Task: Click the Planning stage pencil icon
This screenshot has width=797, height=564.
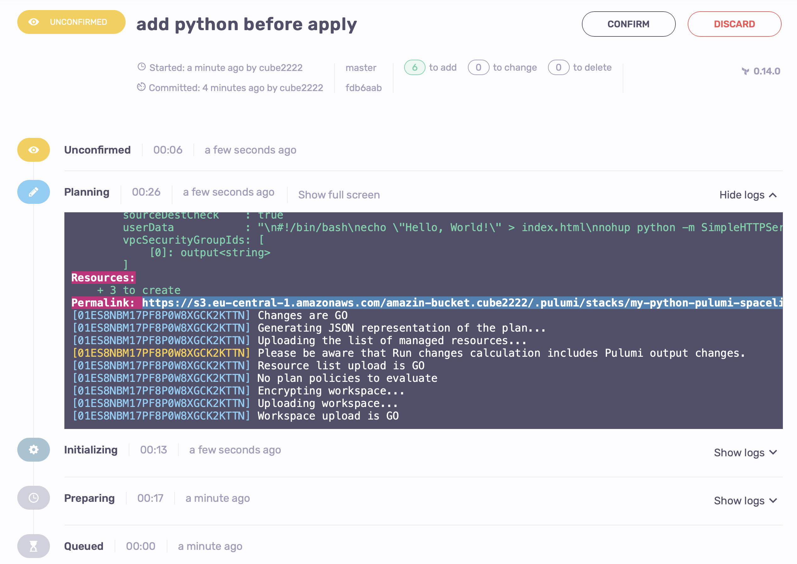Action: pos(33,192)
